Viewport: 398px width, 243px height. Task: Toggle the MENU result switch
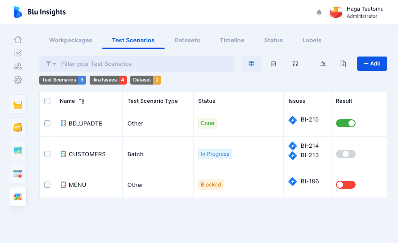345,185
